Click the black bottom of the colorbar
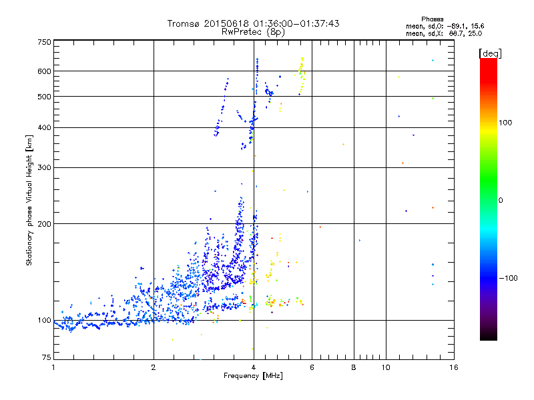Screen dimensions: 534x400 [489, 335]
